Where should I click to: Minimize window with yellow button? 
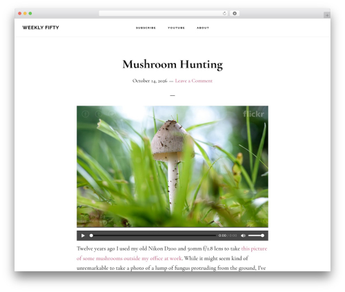25,13
